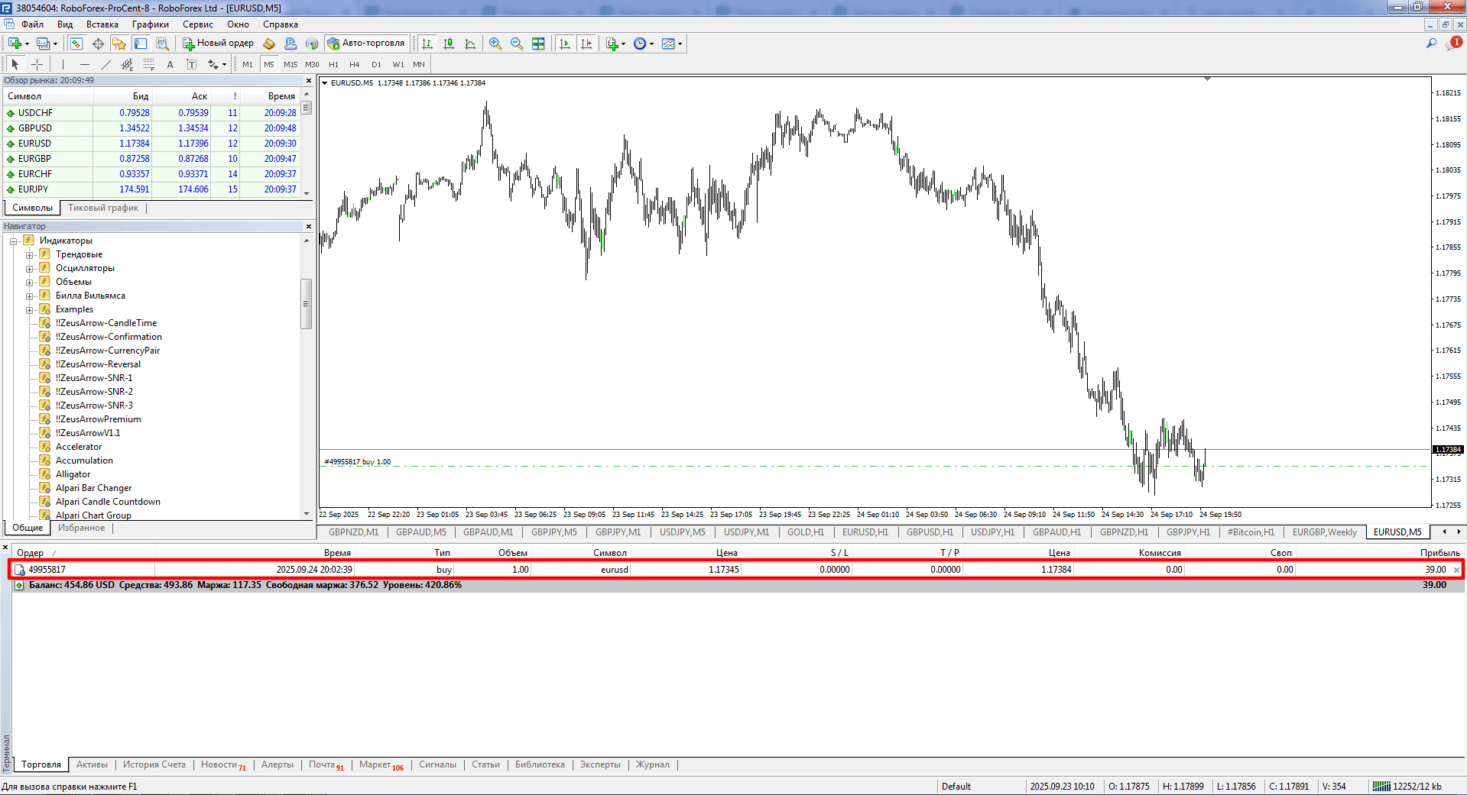The width and height of the screenshot is (1467, 795).
Task: Click the Новый ордер button
Action: [218, 44]
